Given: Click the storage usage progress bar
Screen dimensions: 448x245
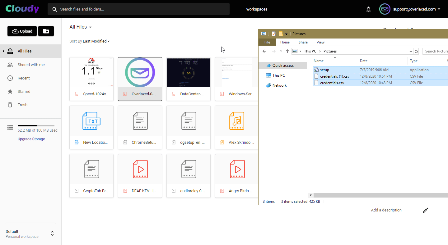Looking at the screenshot, I should pyautogui.click(x=36, y=125).
